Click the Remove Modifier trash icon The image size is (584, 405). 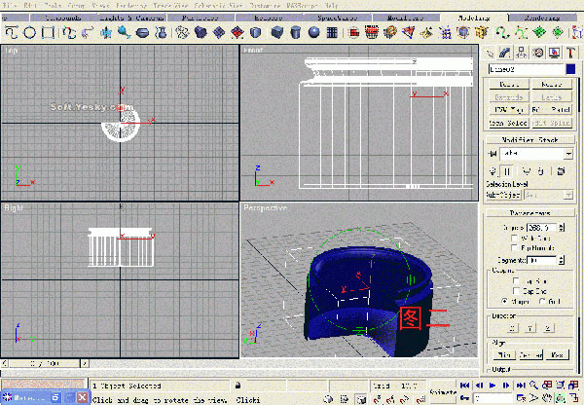(x=541, y=171)
